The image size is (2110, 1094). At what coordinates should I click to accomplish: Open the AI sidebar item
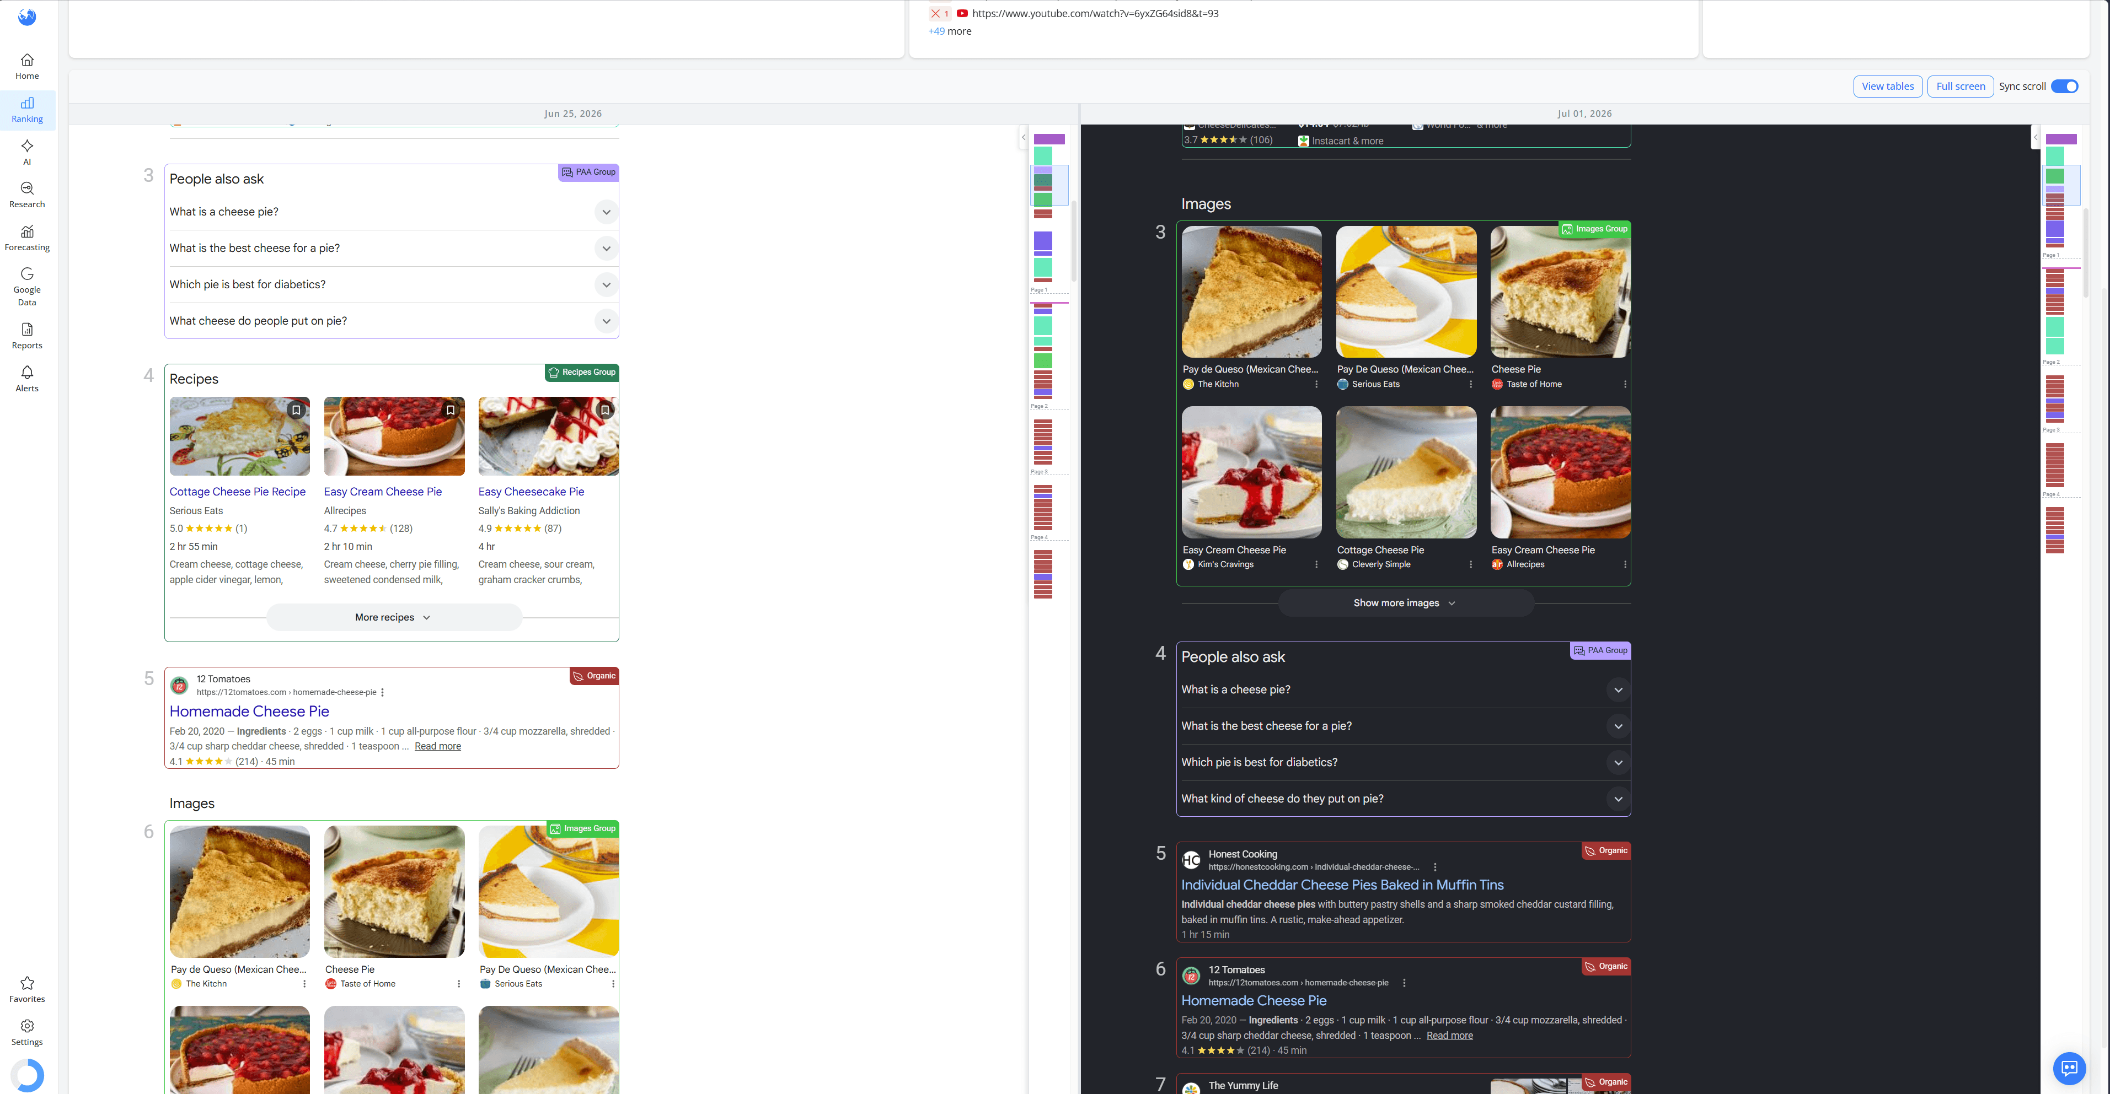click(27, 152)
